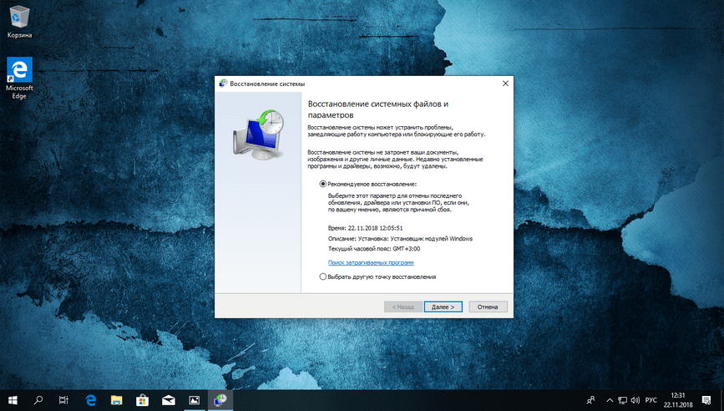Viewport: 724px width, 411px height.
Task: Open the Windows Start menu
Action: tap(13, 400)
